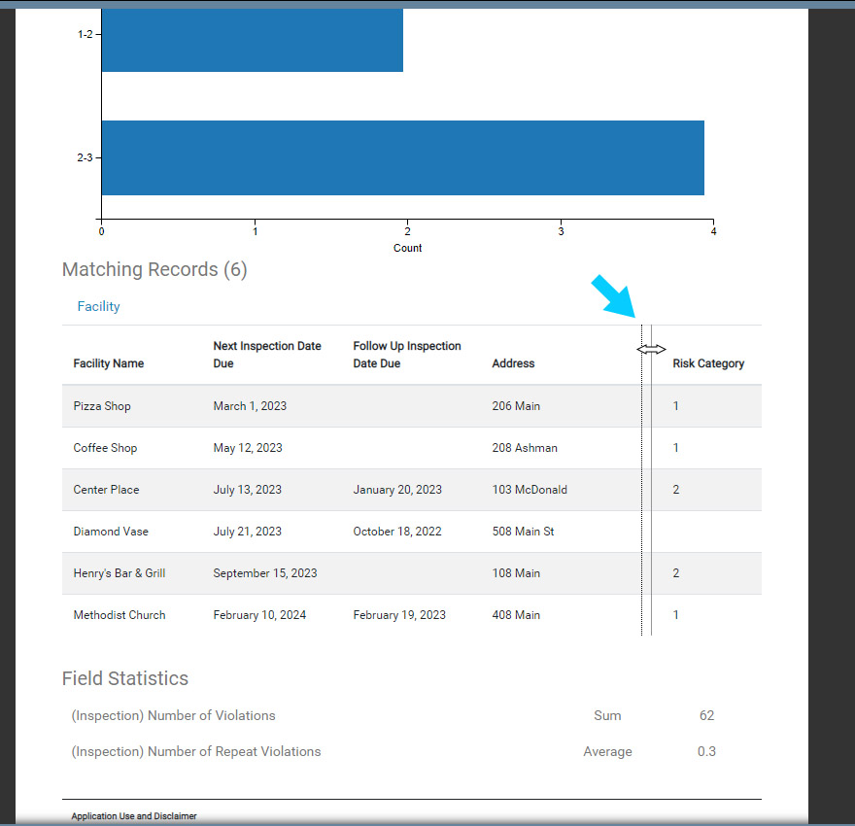The height and width of the screenshot is (826, 855).
Task: Open risk category link for Coffee Shop
Action: [676, 448]
